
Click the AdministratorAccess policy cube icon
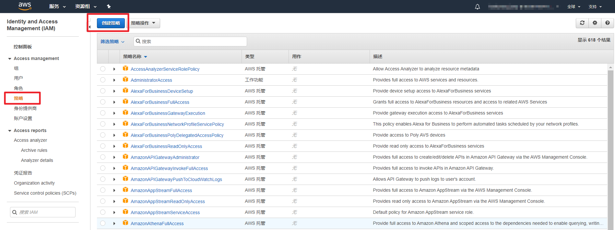(x=125, y=79)
